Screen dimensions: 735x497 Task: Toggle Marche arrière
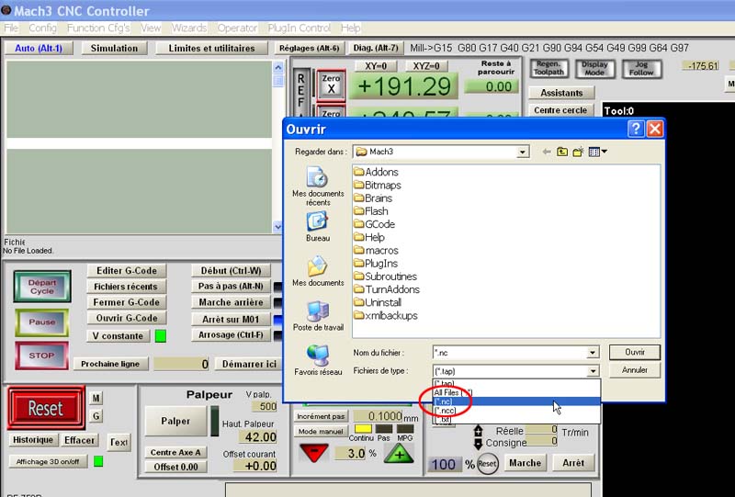[231, 302]
